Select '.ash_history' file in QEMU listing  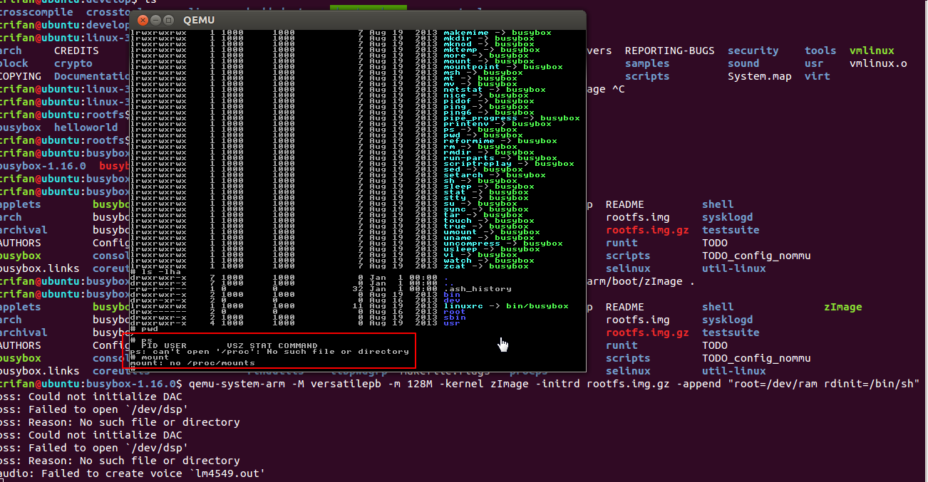click(477, 289)
